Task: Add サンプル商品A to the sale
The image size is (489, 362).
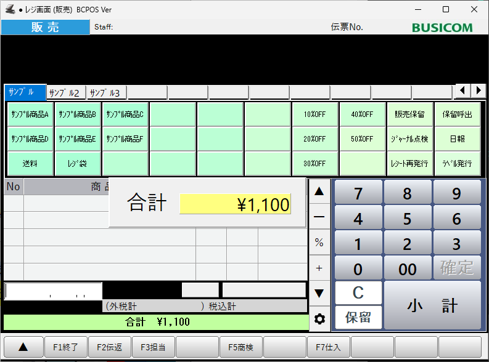Action: click(x=30, y=114)
